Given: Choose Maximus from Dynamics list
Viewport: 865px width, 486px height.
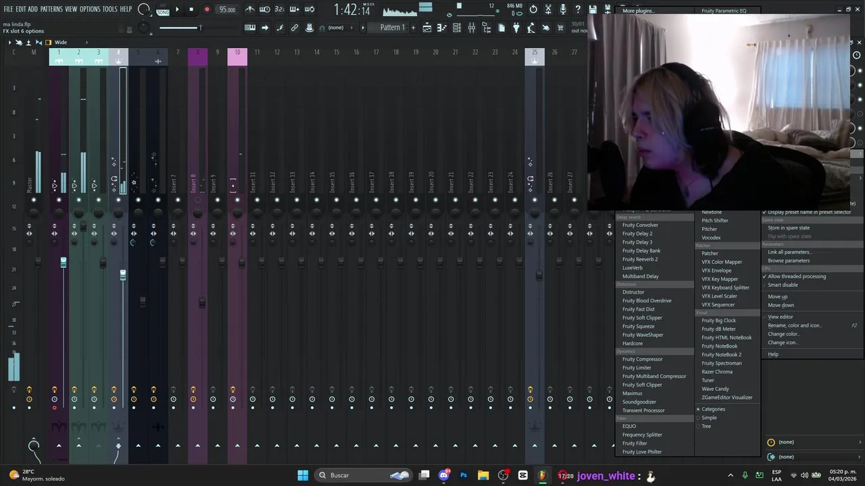Looking at the screenshot, I should [633, 394].
